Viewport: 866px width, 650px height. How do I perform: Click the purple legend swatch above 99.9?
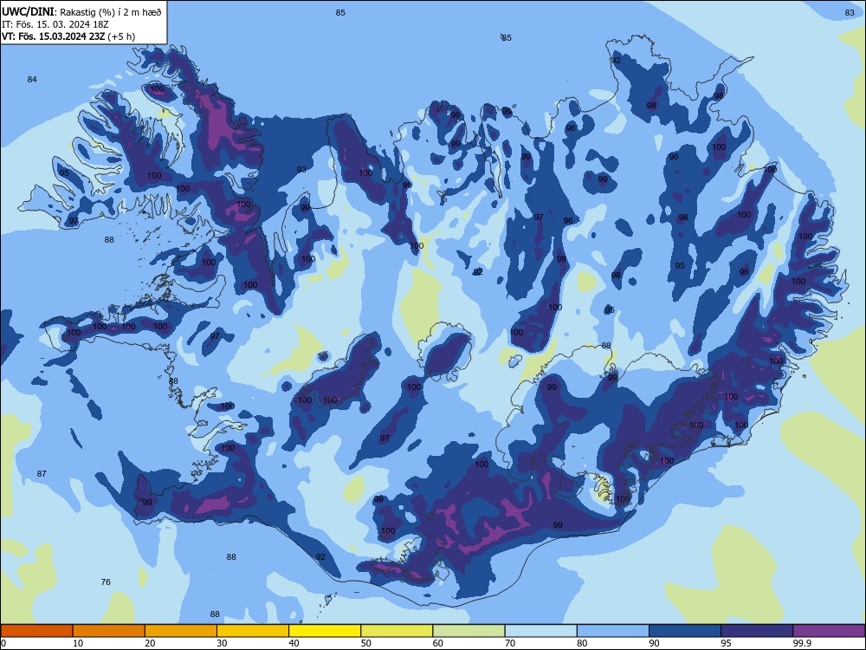[x=829, y=631]
